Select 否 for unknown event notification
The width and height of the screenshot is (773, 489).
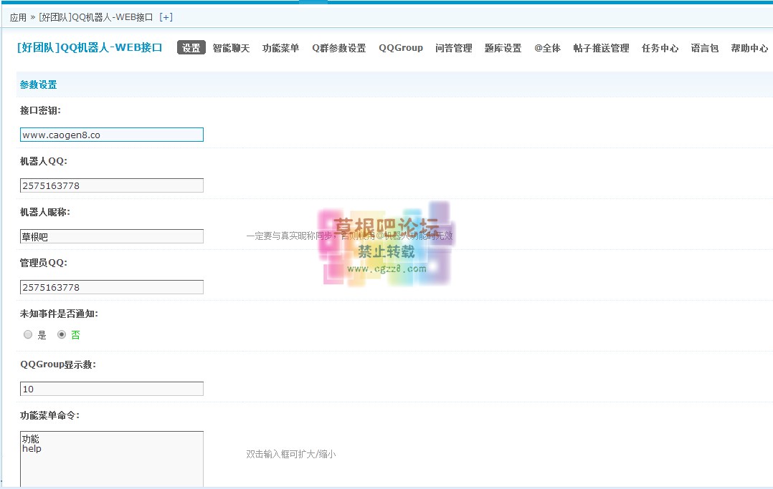click(62, 334)
